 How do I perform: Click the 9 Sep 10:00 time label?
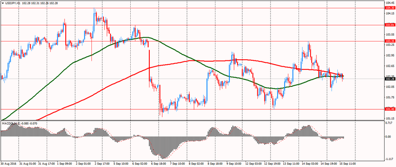(x=234, y=163)
